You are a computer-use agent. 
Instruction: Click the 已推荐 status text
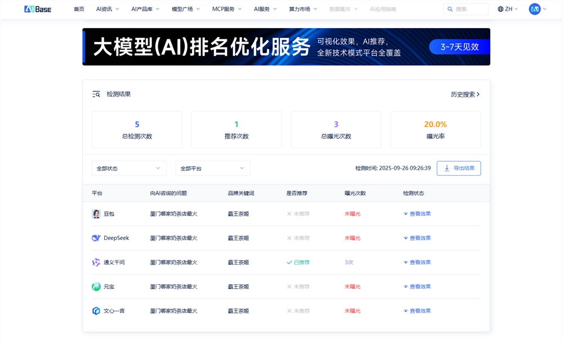tap(302, 262)
